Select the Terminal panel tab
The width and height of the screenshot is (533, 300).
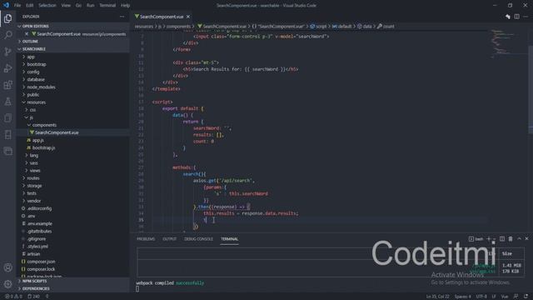click(230, 239)
